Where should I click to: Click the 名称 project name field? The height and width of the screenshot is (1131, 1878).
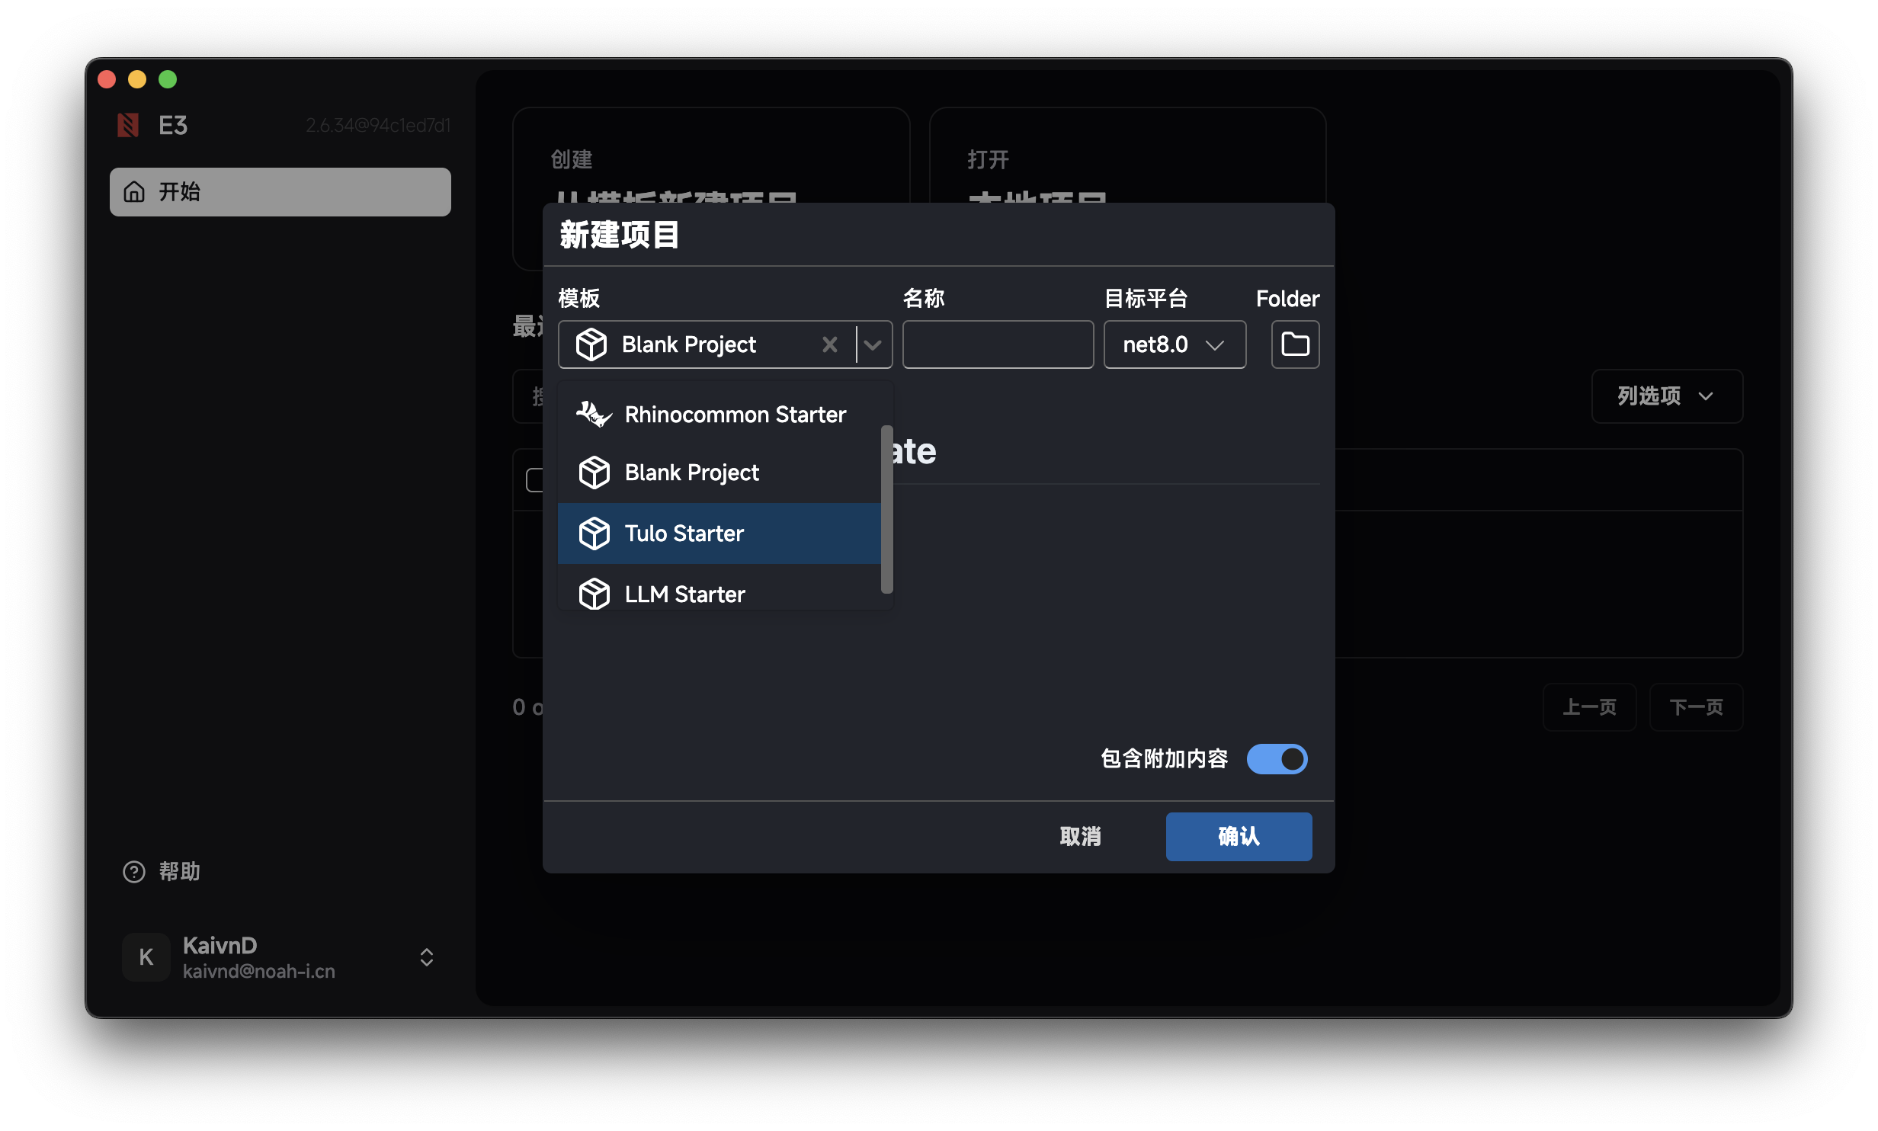[x=997, y=344]
